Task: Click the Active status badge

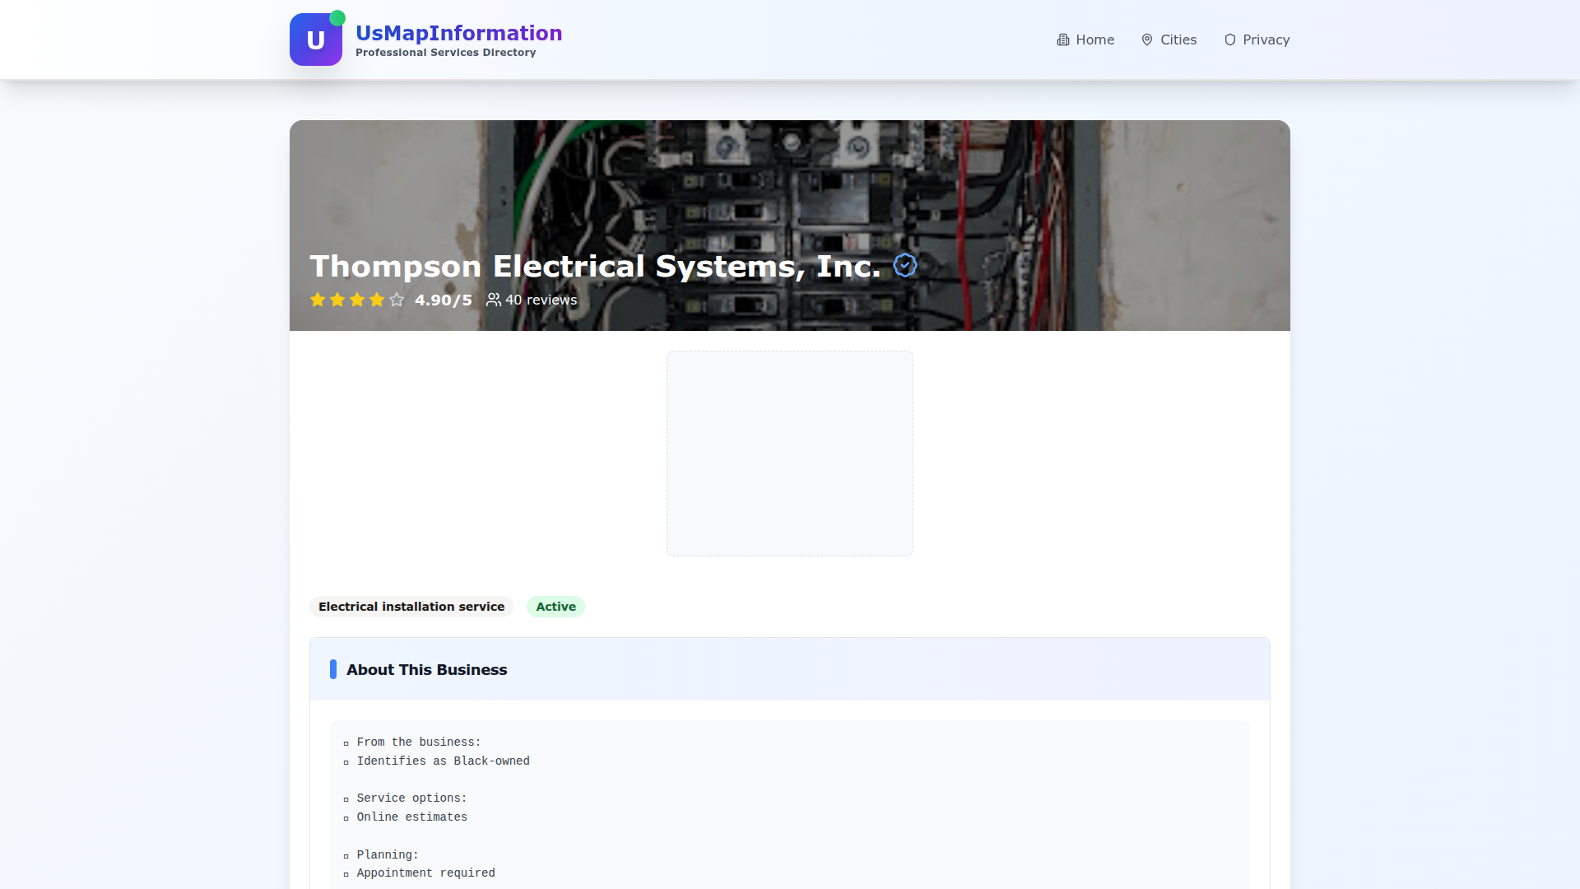Action: point(555,607)
